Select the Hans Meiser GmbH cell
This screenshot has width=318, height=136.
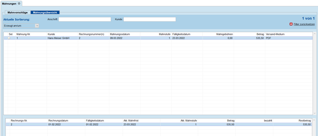63,38
